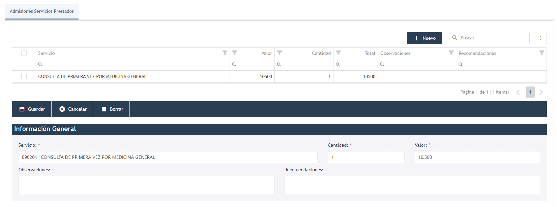The width and height of the screenshot is (557, 207).
Task: Open the three-dot options menu
Action: click(540, 38)
